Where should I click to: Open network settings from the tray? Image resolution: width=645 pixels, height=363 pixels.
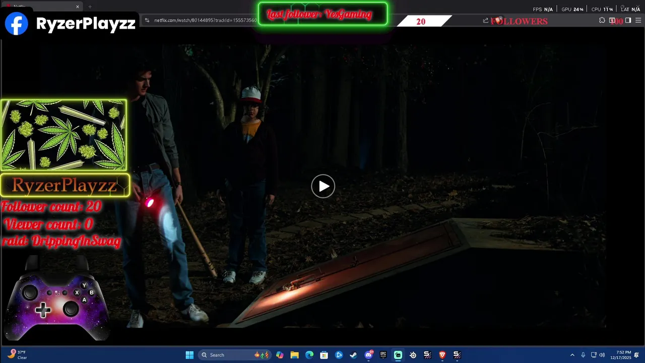(594, 355)
